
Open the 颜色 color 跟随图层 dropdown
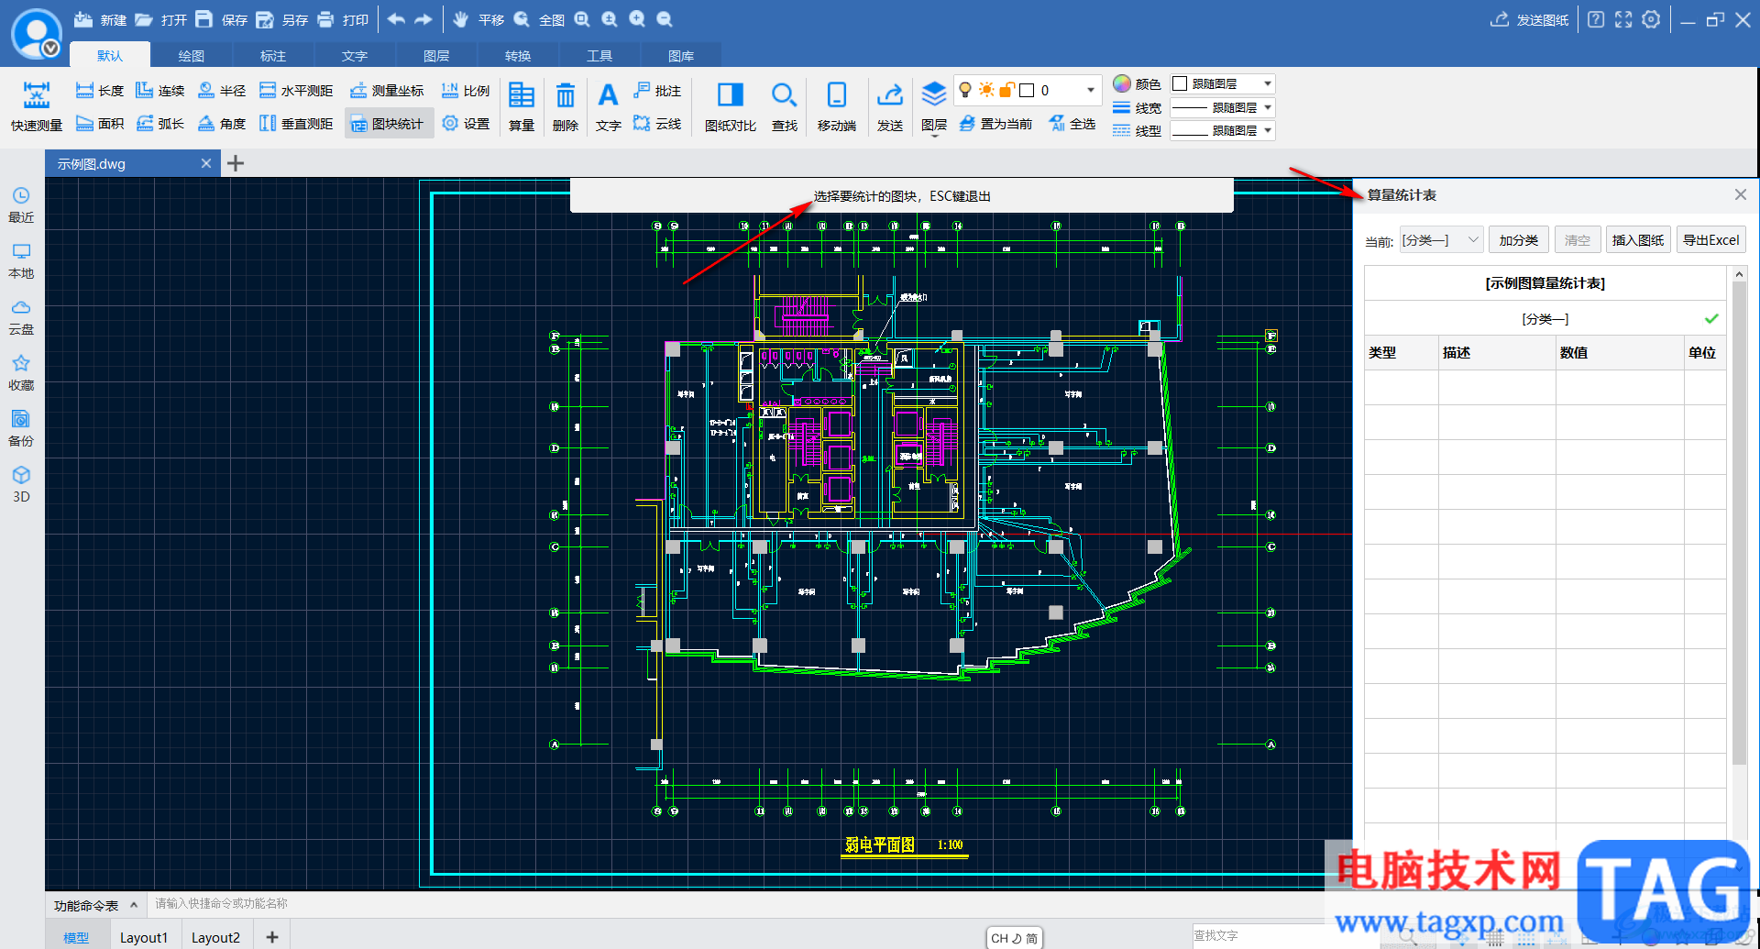(x=1222, y=83)
